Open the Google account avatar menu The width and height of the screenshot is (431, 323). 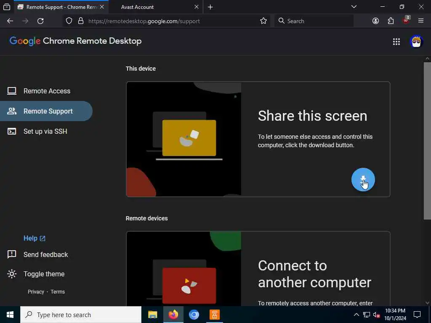pyautogui.click(x=416, y=42)
